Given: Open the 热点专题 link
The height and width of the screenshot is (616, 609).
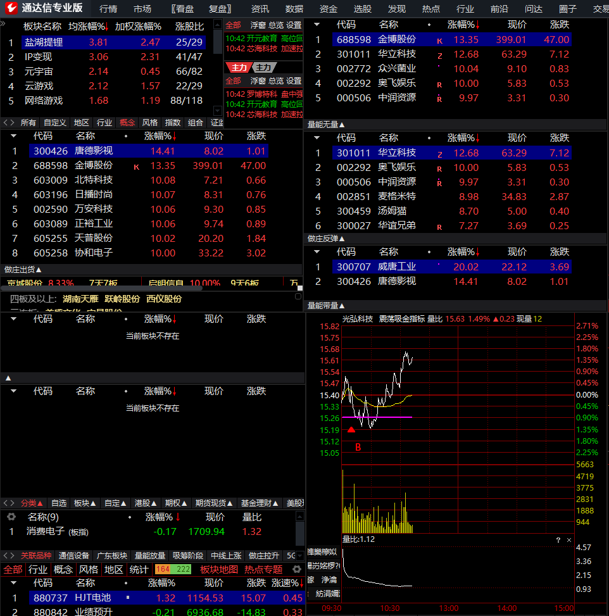Looking at the screenshot, I should pos(263,569).
